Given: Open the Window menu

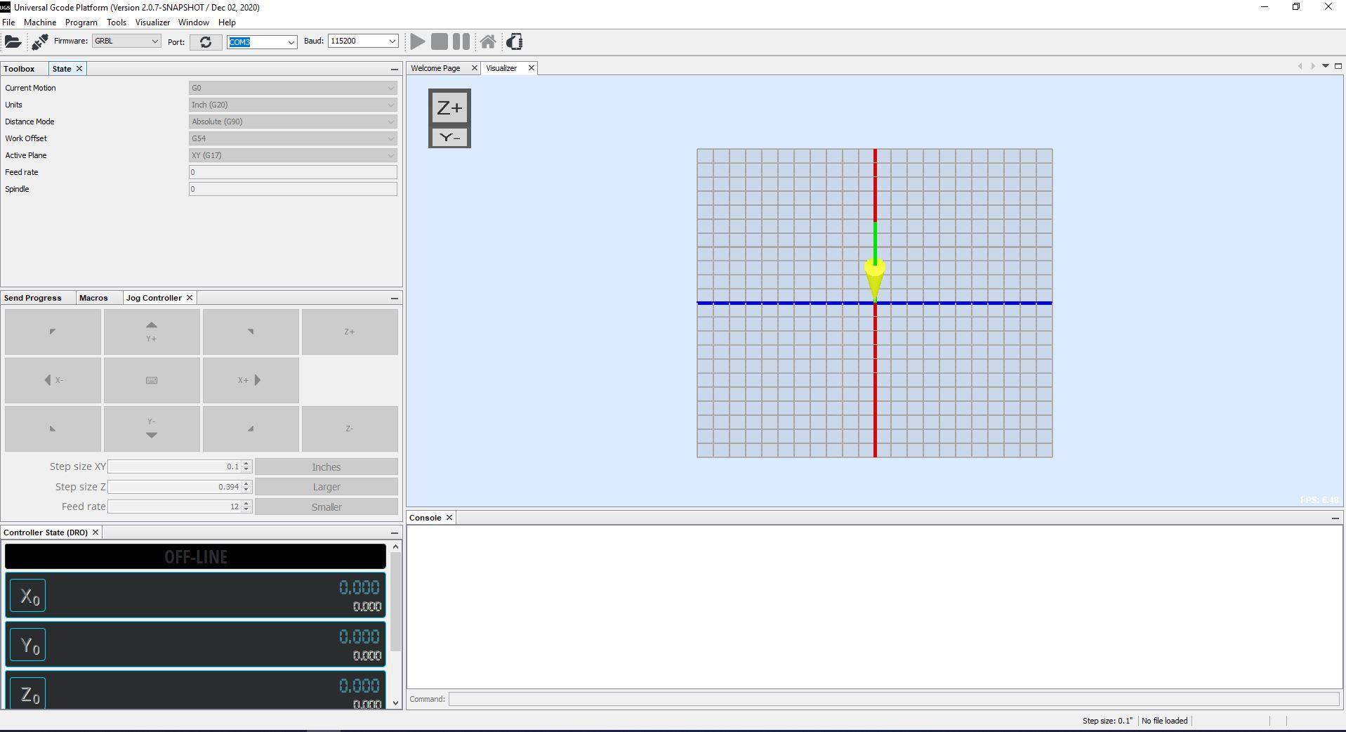Looking at the screenshot, I should click(x=194, y=22).
